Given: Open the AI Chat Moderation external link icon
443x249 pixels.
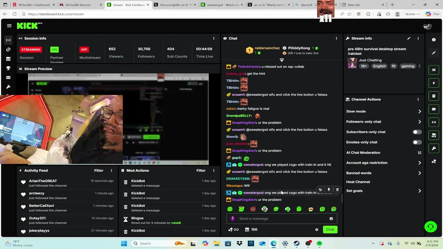Looking at the screenshot, I should 419,153.
